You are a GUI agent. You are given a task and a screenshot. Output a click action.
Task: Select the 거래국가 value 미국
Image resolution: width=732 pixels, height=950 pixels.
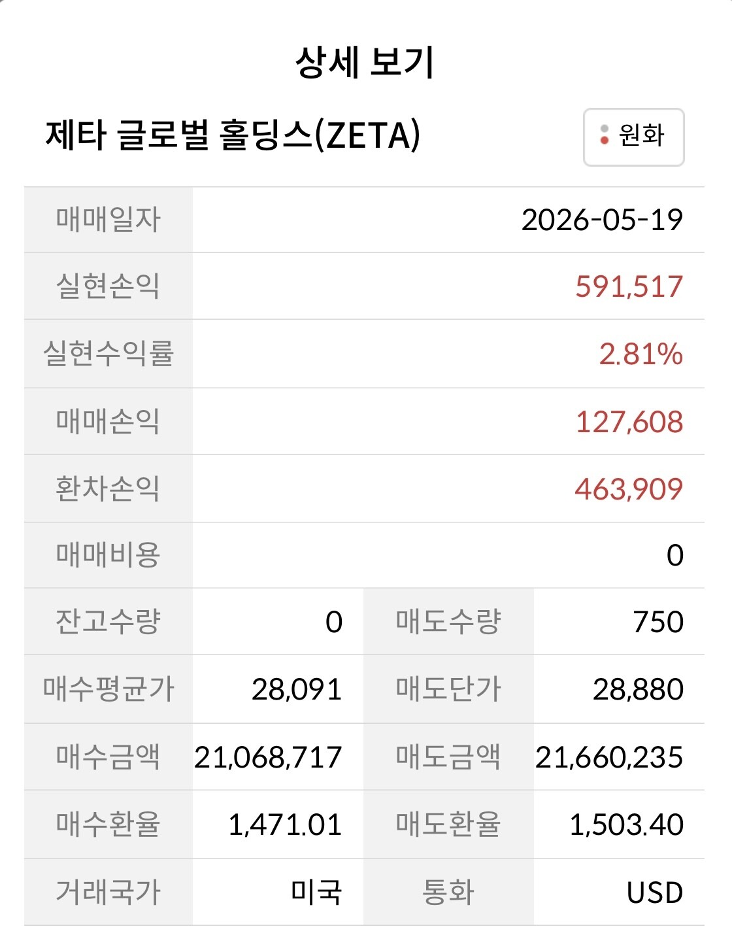coord(316,892)
